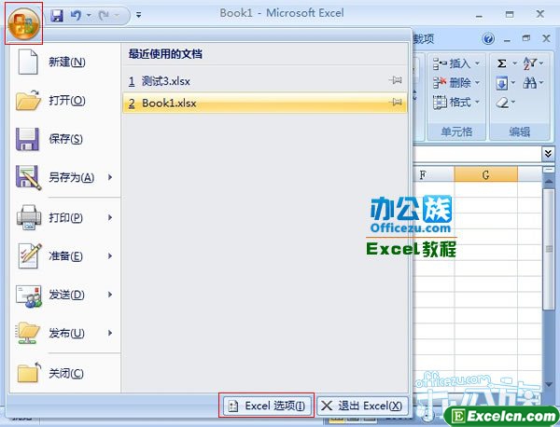Minimize the ribbon workbook window
Image resolution: width=560 pixels, height=427 pixels.
[x=507, y=39]
